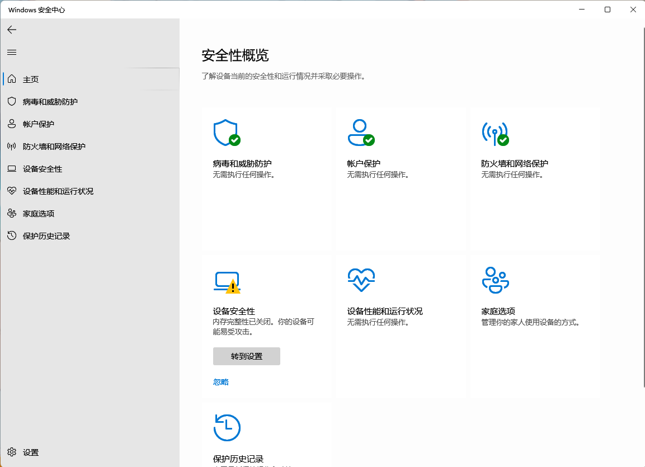Minimize the Windows 安全中心 window

582,10
